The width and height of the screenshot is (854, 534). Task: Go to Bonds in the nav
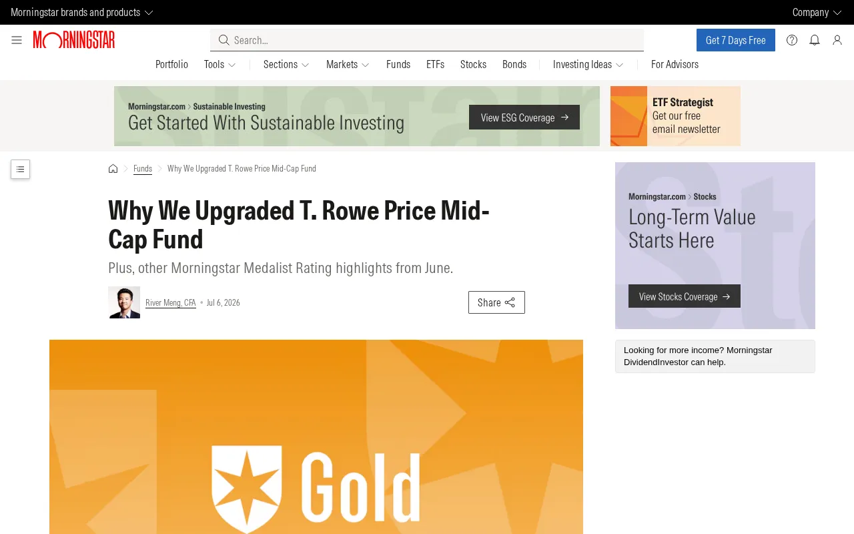(514, 64)
